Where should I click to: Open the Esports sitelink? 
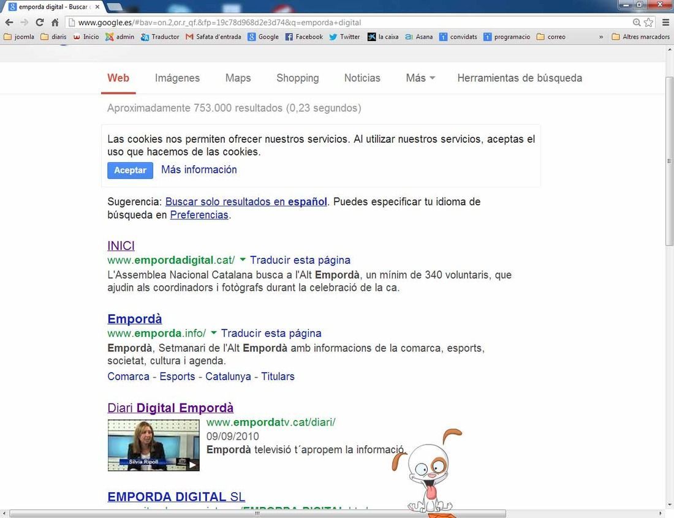[177, 377]
